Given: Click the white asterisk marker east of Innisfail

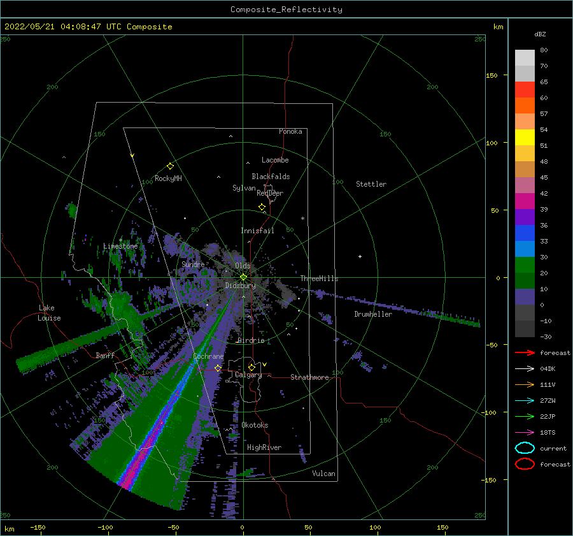Looking at the screenshot, I should [302, 219].
